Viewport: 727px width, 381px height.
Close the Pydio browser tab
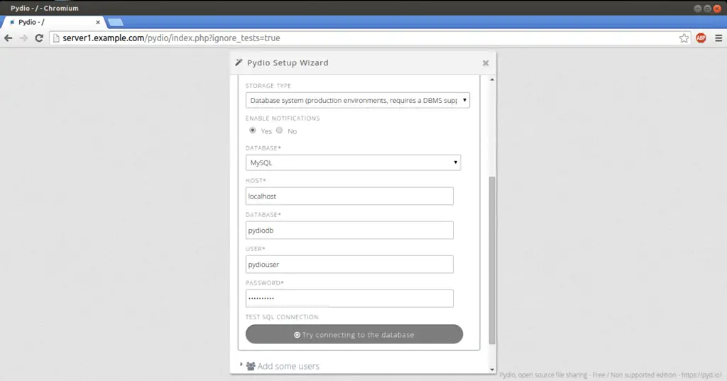point(98,22)
